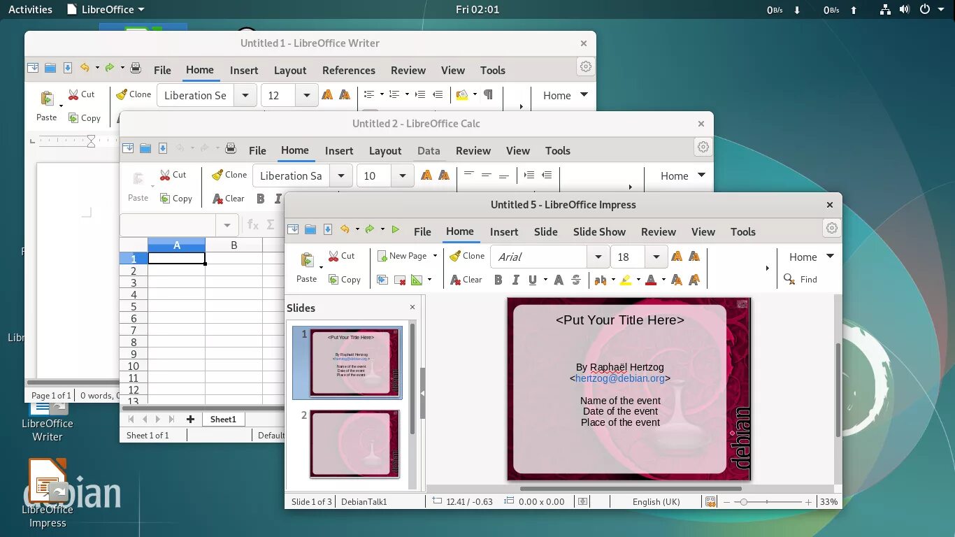Click the red font color swatch

651,280
